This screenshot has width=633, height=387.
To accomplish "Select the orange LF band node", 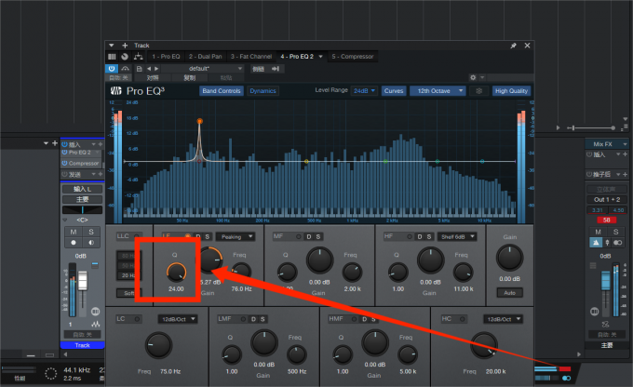I will click(x=198, y=122).
